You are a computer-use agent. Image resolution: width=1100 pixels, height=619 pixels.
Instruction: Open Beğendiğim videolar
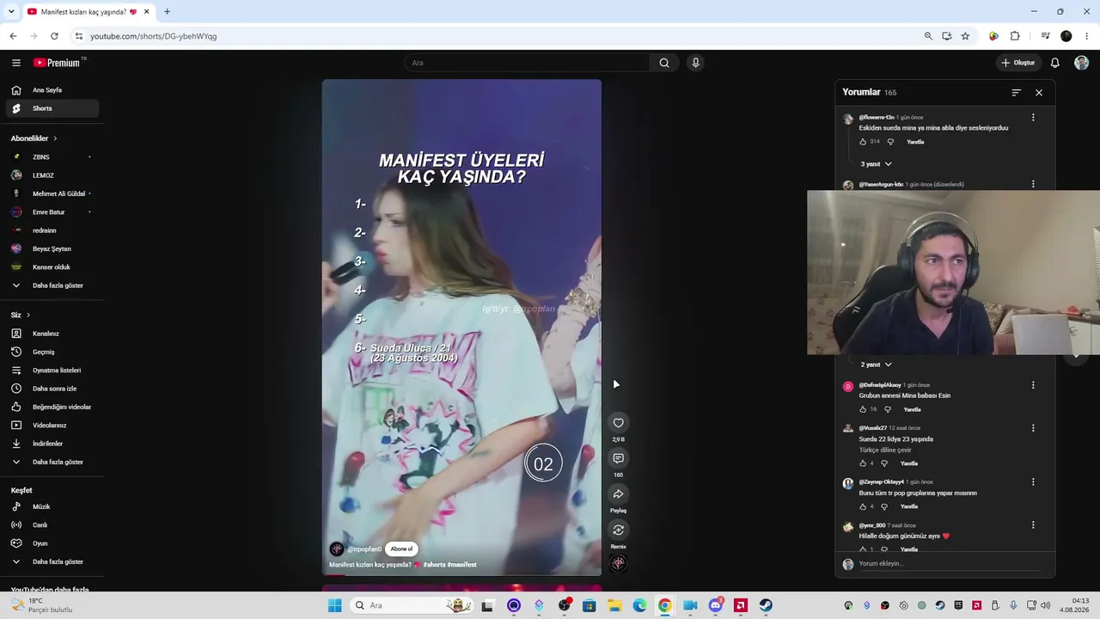click(52, 407)
